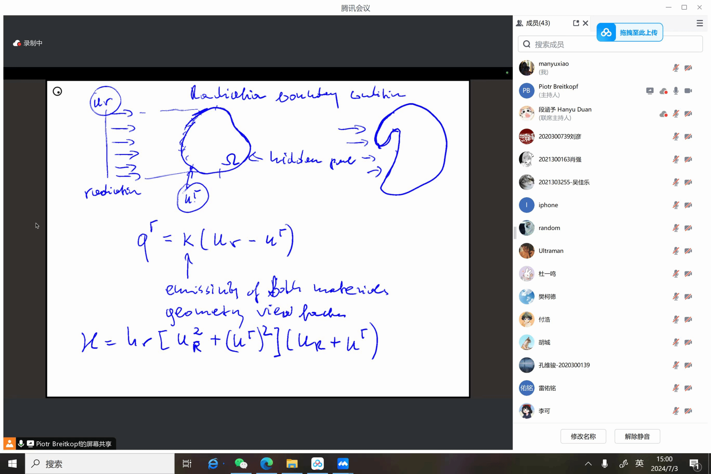Open WeChat from the taskbar
The image size is (711, 474).
[241, 464]
